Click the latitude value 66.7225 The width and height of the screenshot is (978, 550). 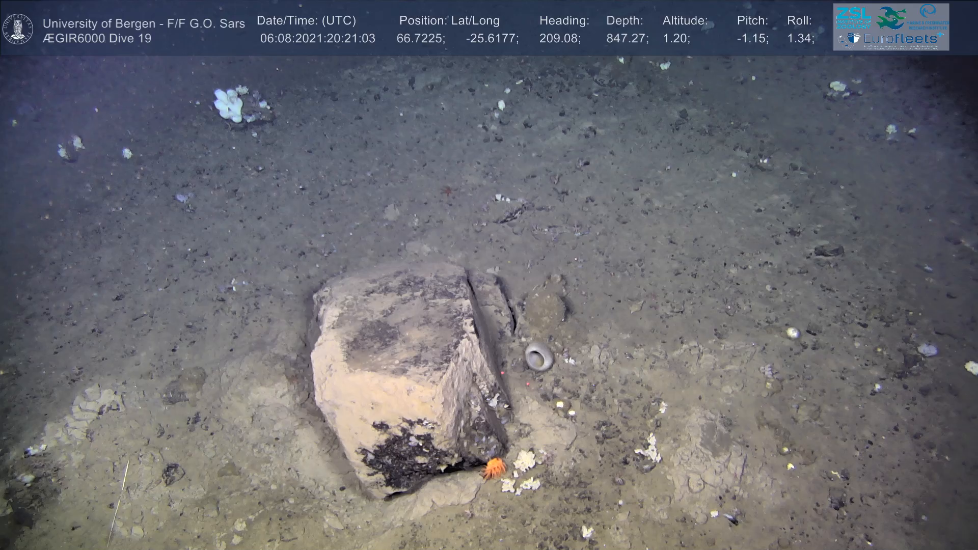coord(421,39)
